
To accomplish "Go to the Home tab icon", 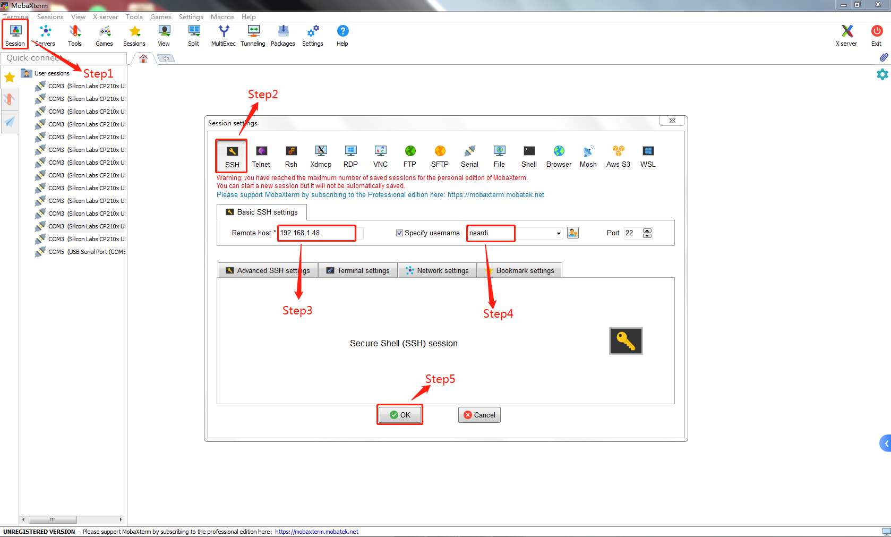I will coord(143,58).
